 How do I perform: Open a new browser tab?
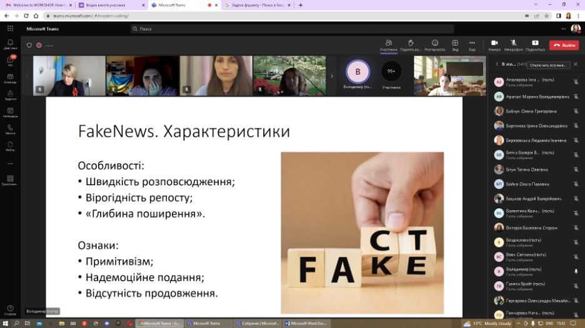click(x=301, y=5)
